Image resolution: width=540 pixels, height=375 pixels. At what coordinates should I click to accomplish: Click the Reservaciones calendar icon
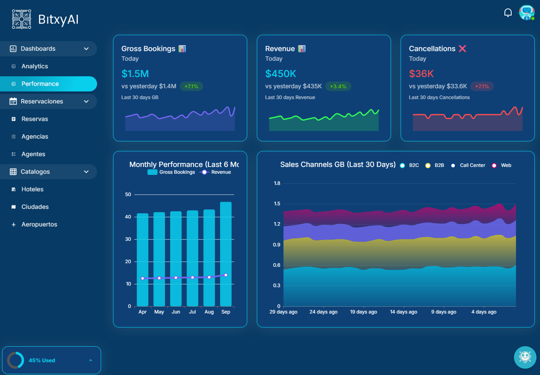[x=13, y=101]
